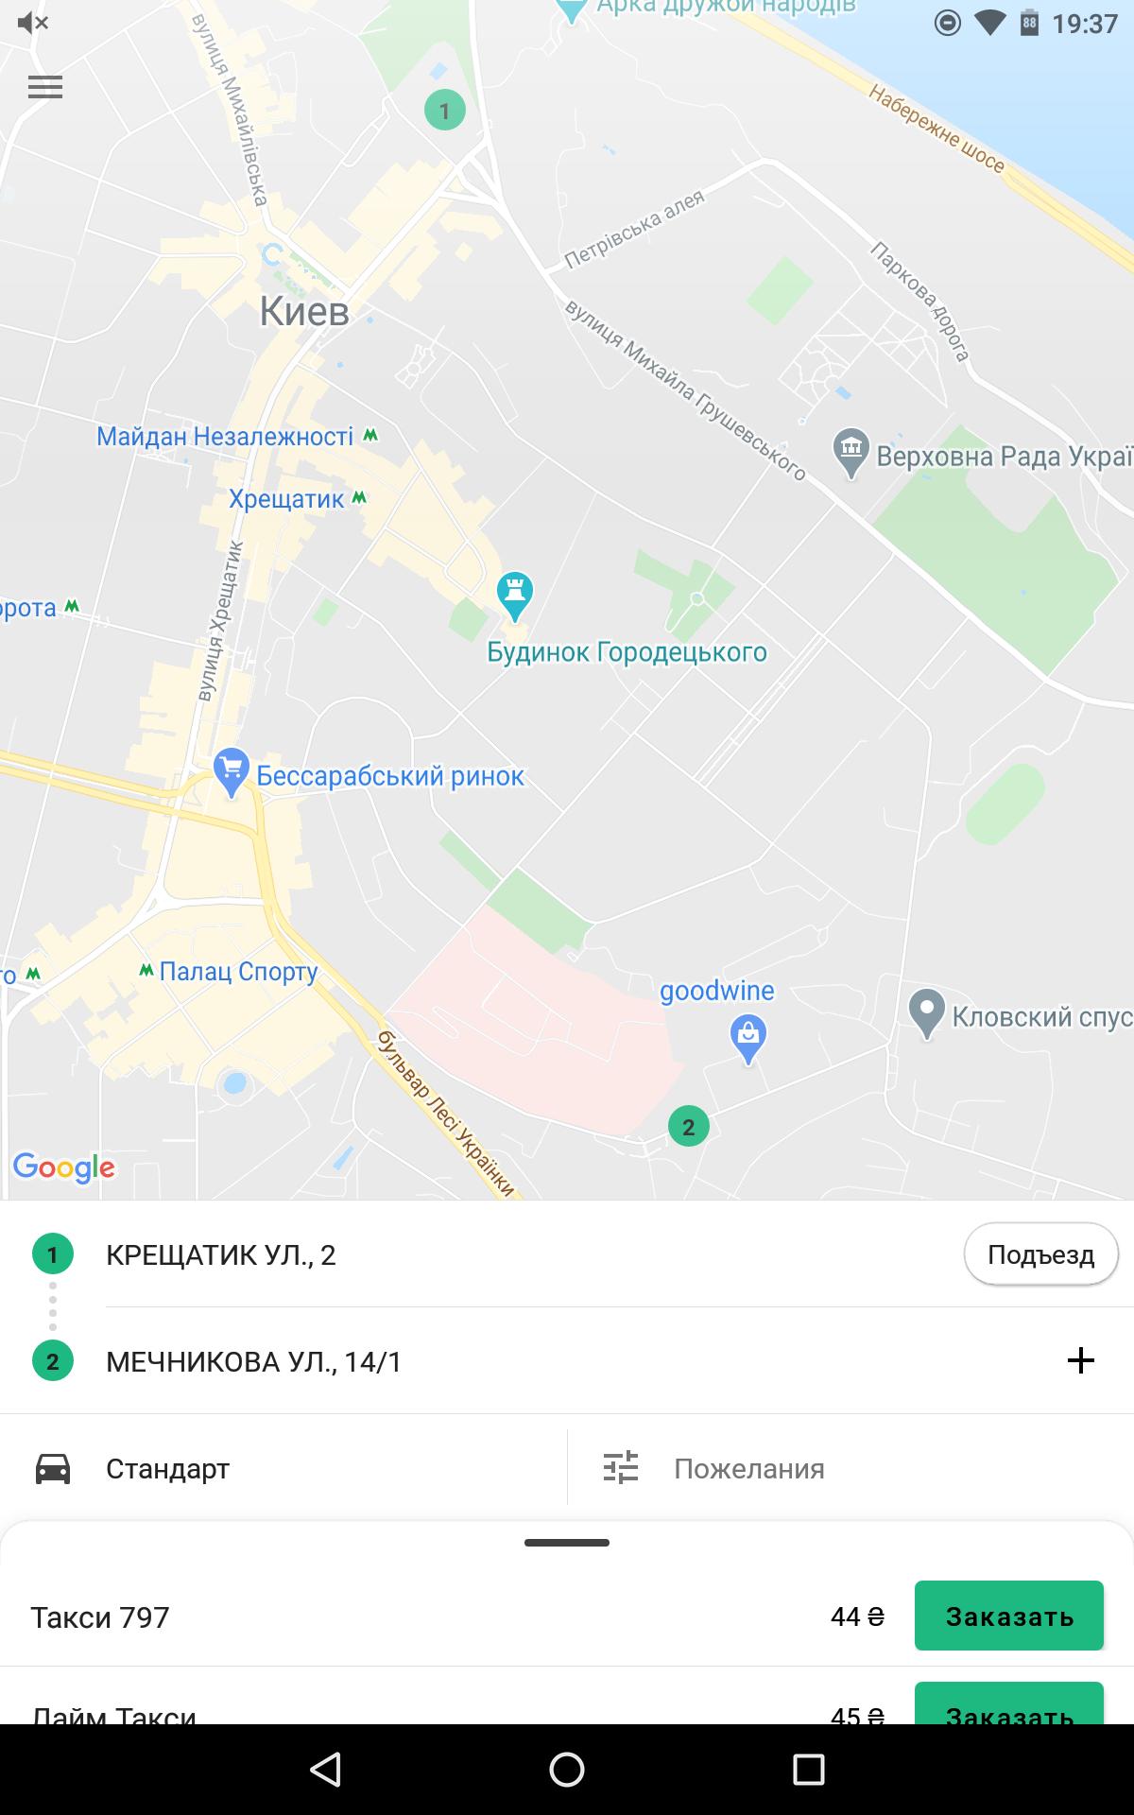Add another stop with plus icon
The image size is (1134, 1815).
tap(1080, 1360)
